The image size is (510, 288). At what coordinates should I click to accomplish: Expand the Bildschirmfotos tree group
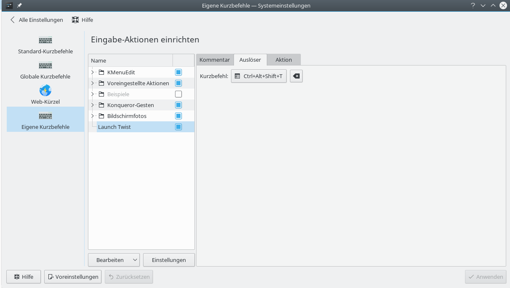coord(93,116)
